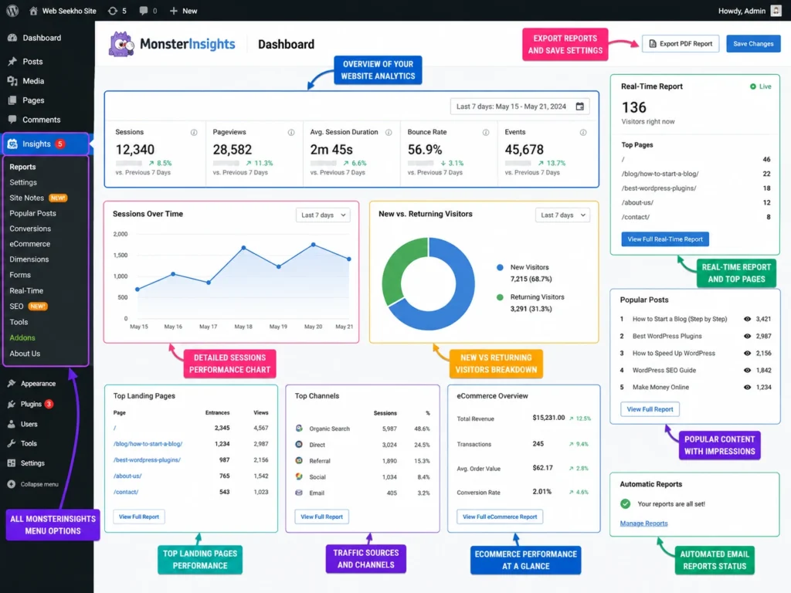
Task: Click the eye icon for How to Start a Blog
Action: 747,319
